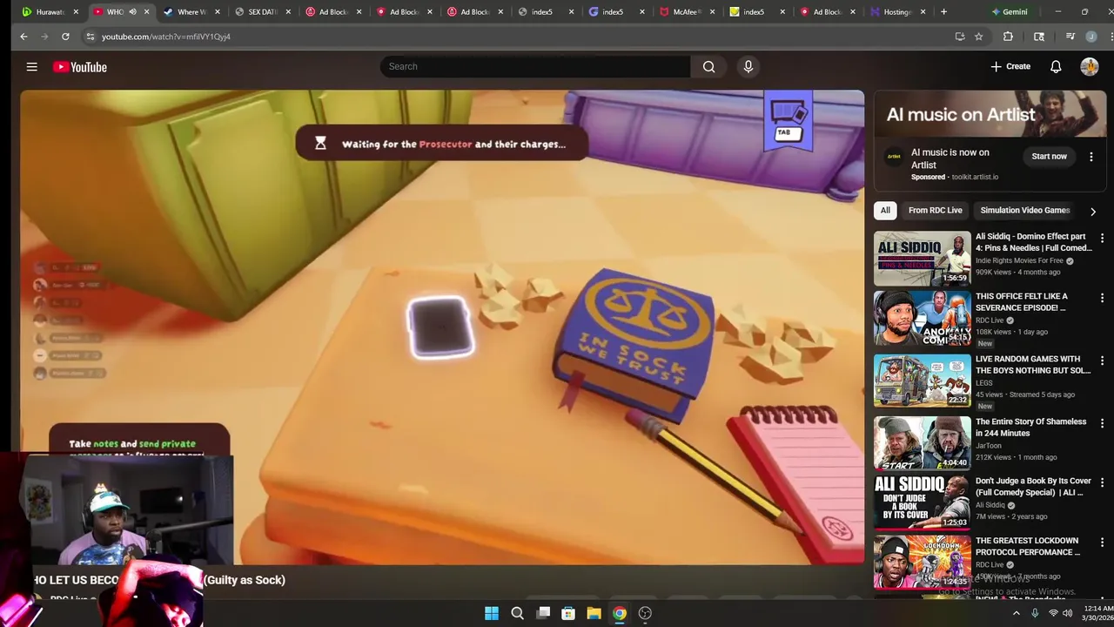Start voice search with microphone icon
The image size is (1114, 627).
748,66
